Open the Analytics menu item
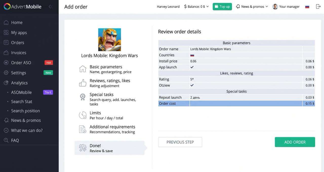324x172 pixels. (19, 83)
